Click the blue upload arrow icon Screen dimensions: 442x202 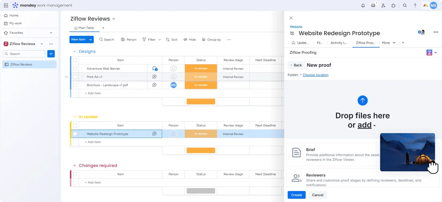362,100
